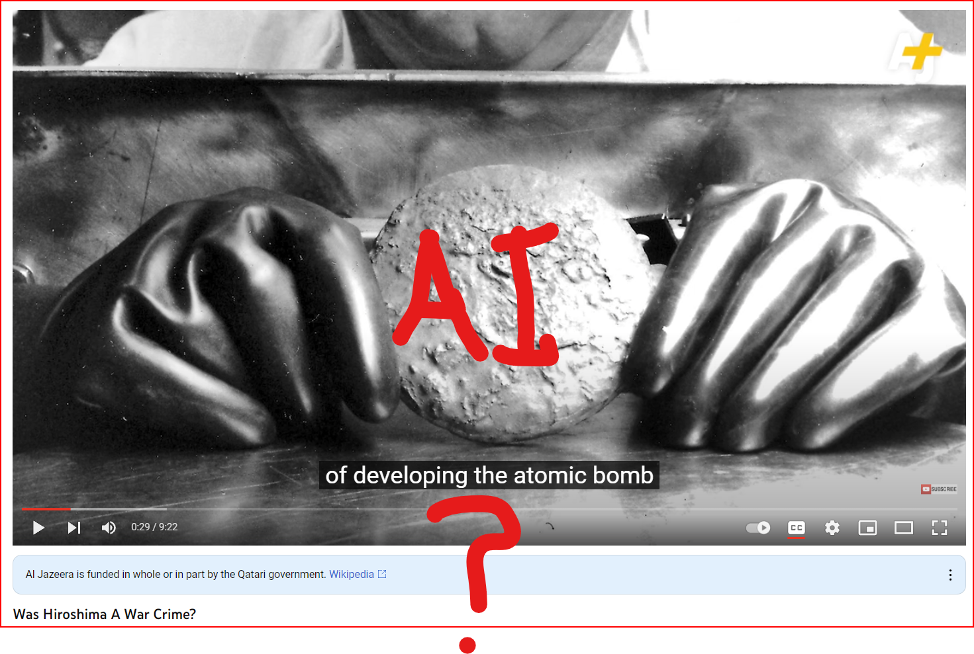
Task: Turn off closed captions (CC)
Action: pos(797,528)
